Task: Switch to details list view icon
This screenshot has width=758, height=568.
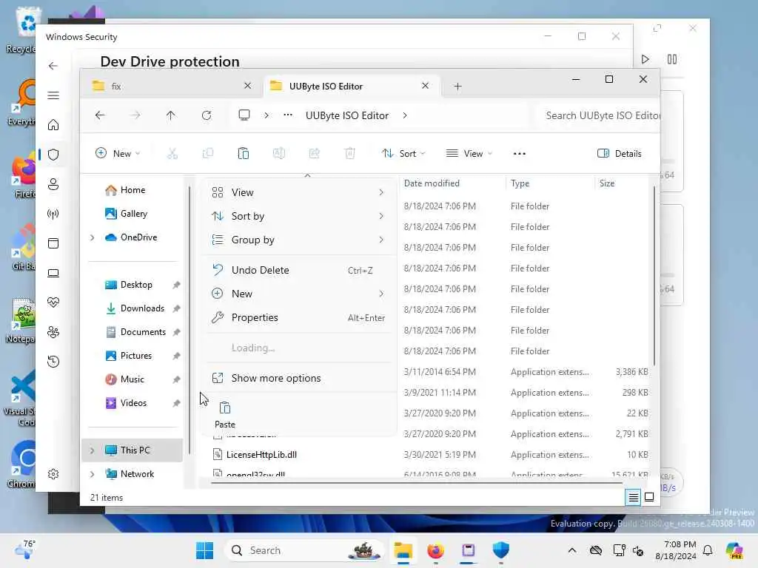Action: coord(634,497)
